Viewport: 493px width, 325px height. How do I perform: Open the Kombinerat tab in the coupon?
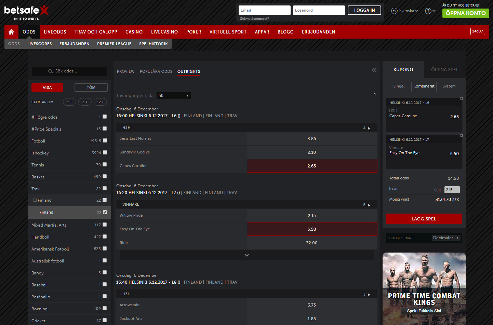(424, 86)
